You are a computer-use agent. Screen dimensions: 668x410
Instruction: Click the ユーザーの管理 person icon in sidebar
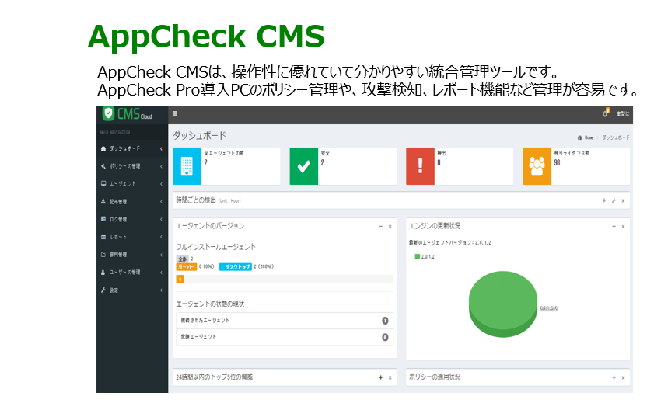point(103,273)
